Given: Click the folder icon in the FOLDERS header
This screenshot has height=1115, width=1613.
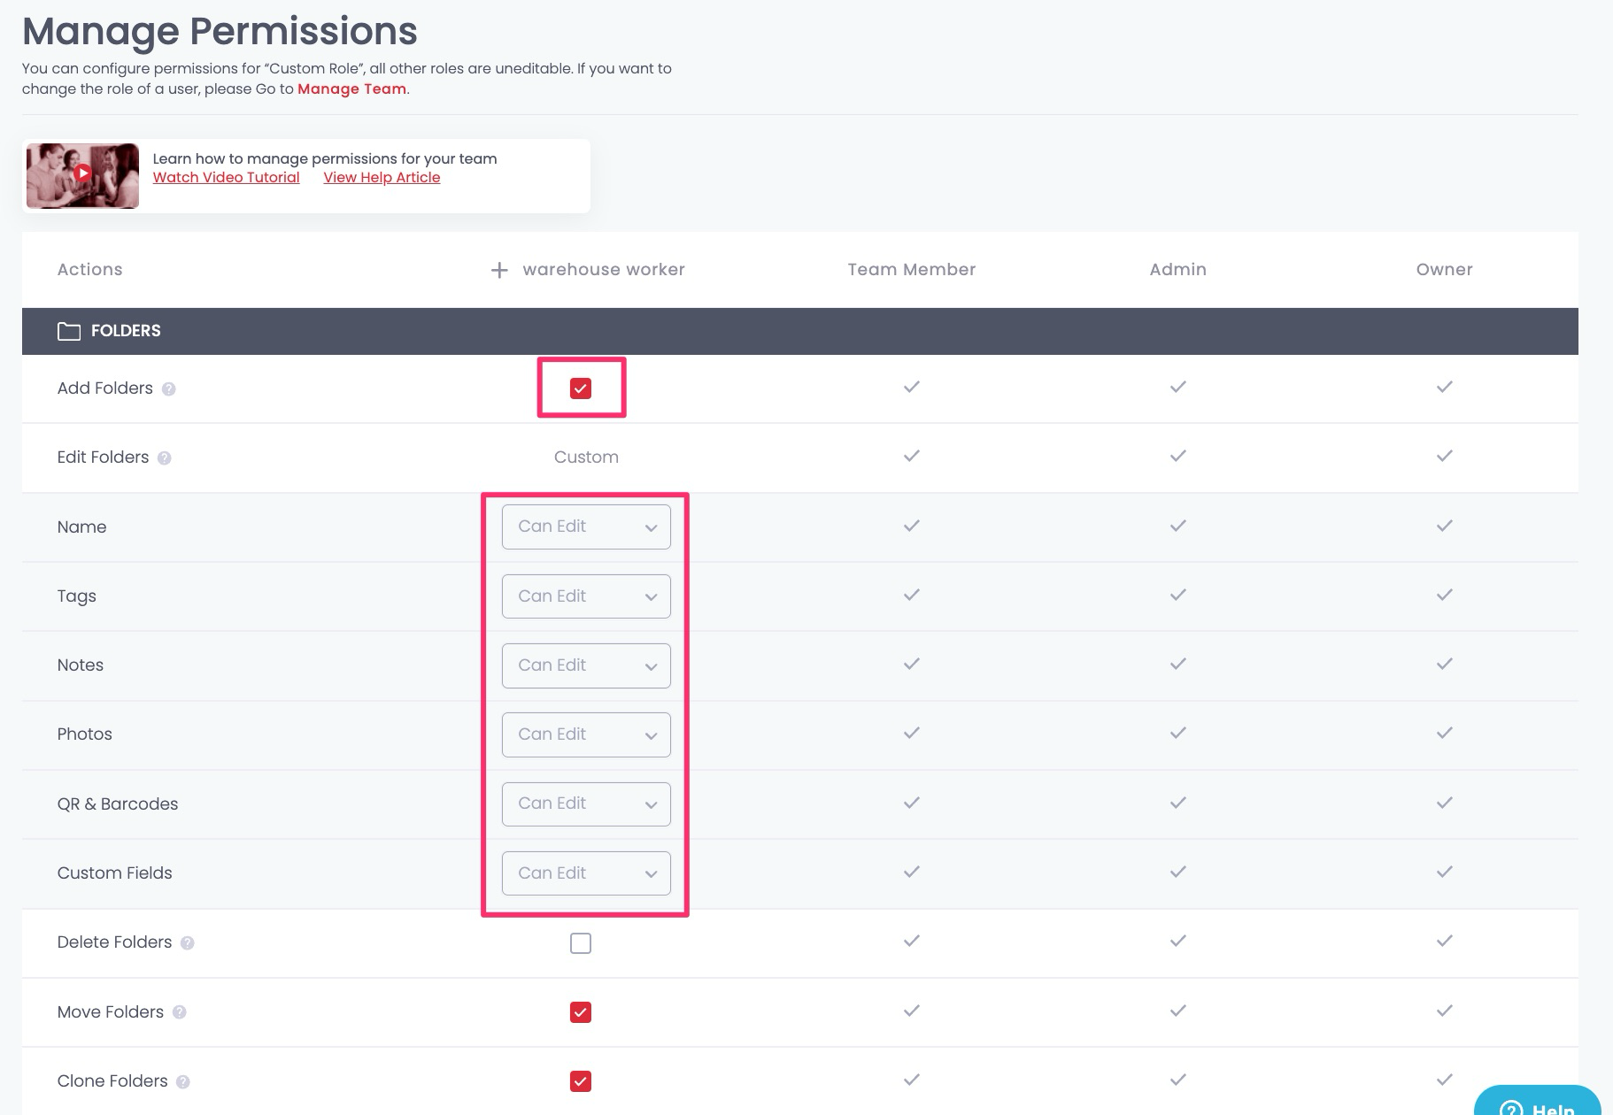Looking at the screenshot, I should point(69,331).
